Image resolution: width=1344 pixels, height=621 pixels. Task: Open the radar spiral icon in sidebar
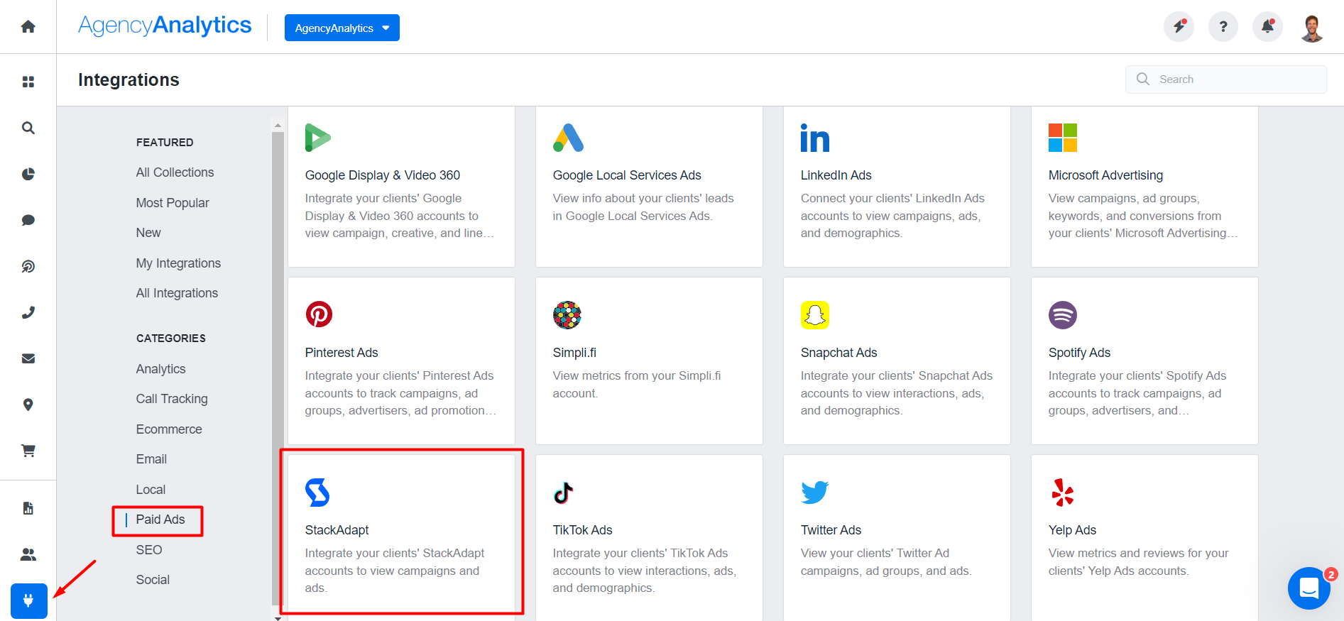pos(28,266)
